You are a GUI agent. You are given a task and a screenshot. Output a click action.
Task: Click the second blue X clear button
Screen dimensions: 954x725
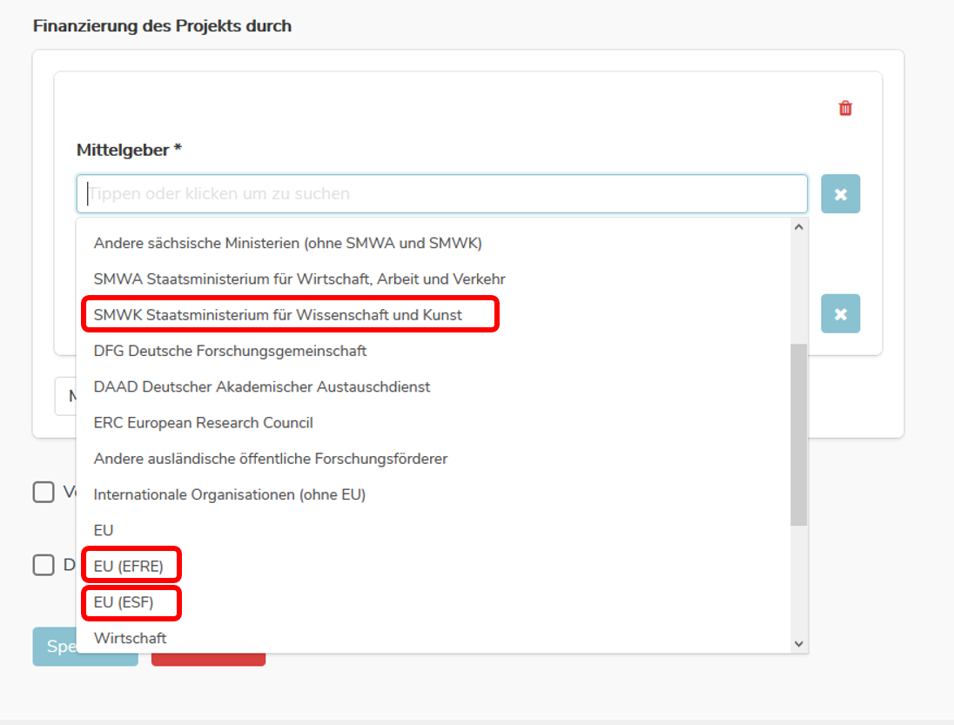point(840,314)
